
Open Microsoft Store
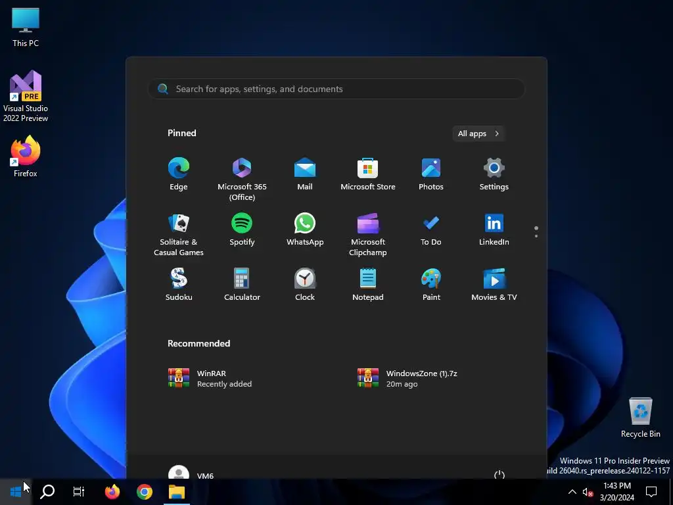click(x=368, y=174)
